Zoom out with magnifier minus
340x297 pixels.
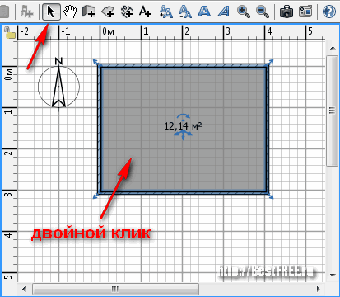pos(263,12)
